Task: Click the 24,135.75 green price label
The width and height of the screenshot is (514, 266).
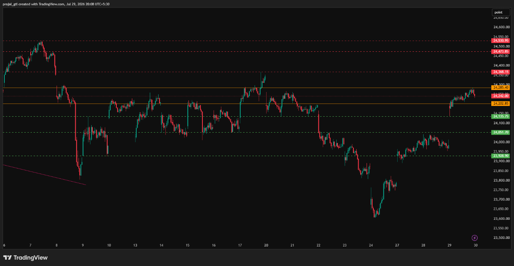Action: [x=501, y=116]
